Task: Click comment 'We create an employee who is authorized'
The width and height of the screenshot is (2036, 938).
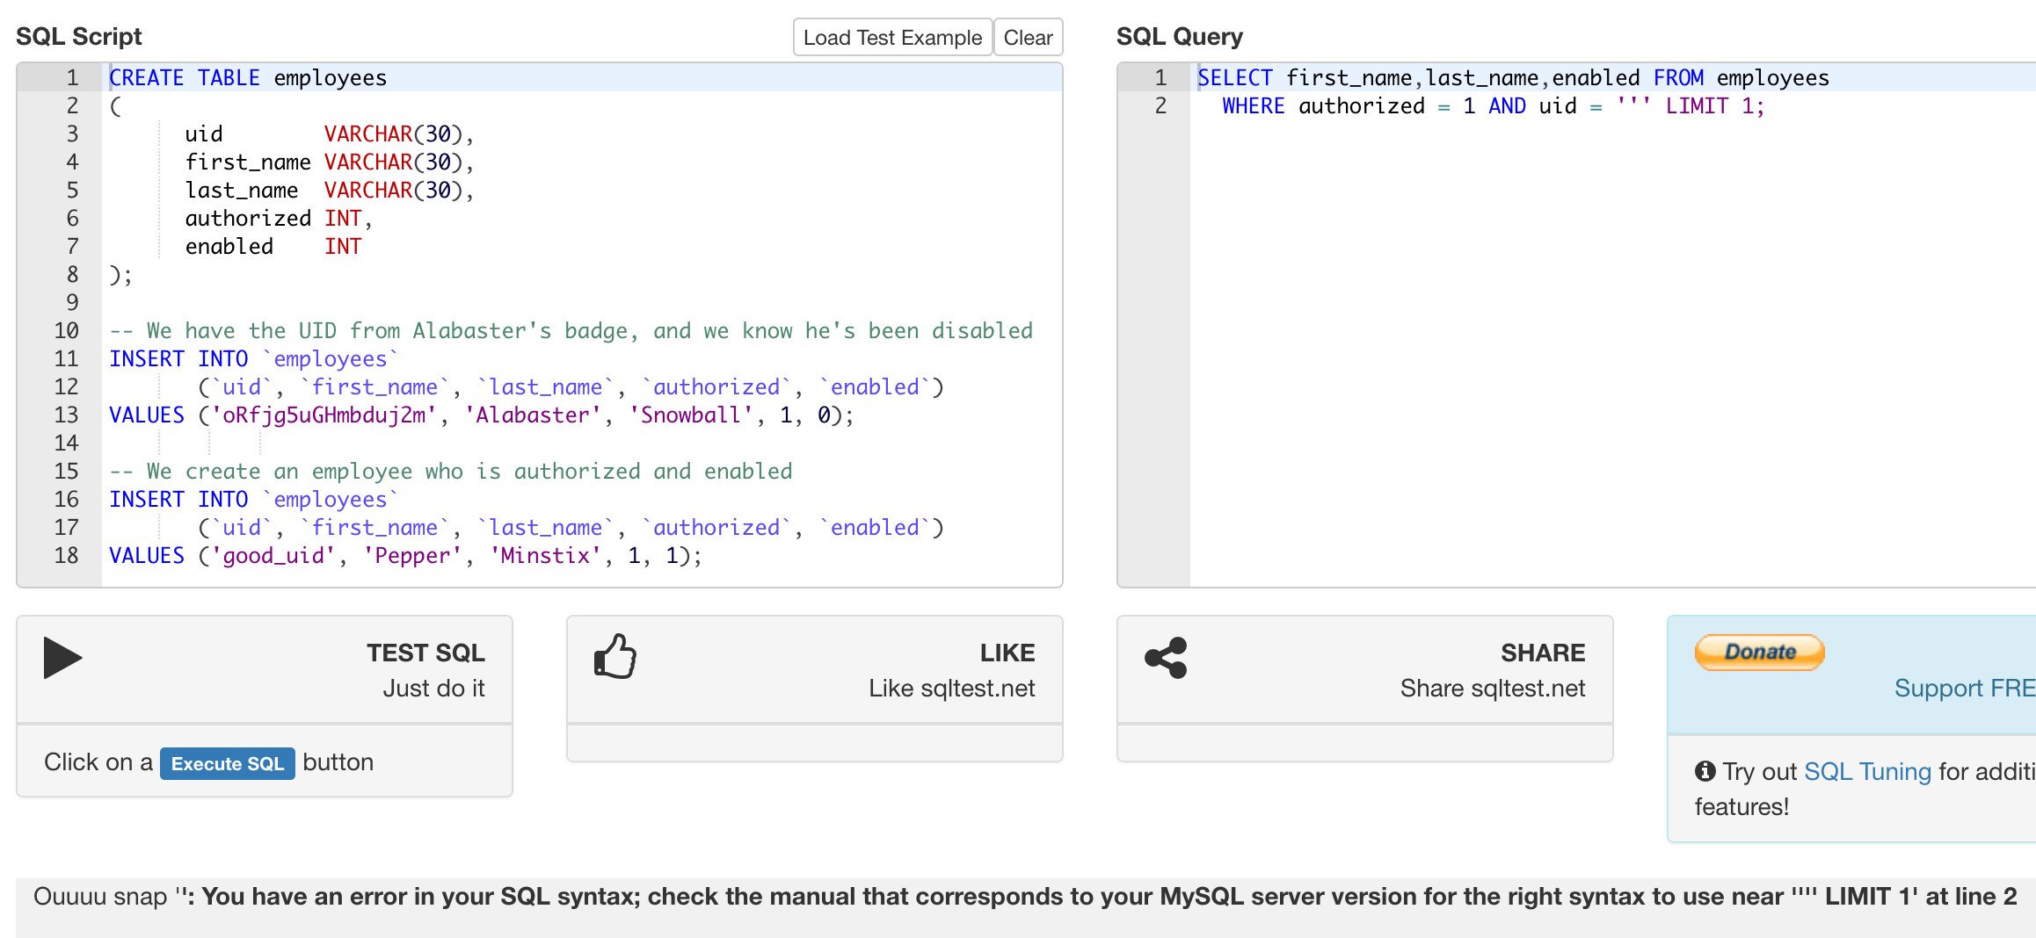Action: [451, 472]
